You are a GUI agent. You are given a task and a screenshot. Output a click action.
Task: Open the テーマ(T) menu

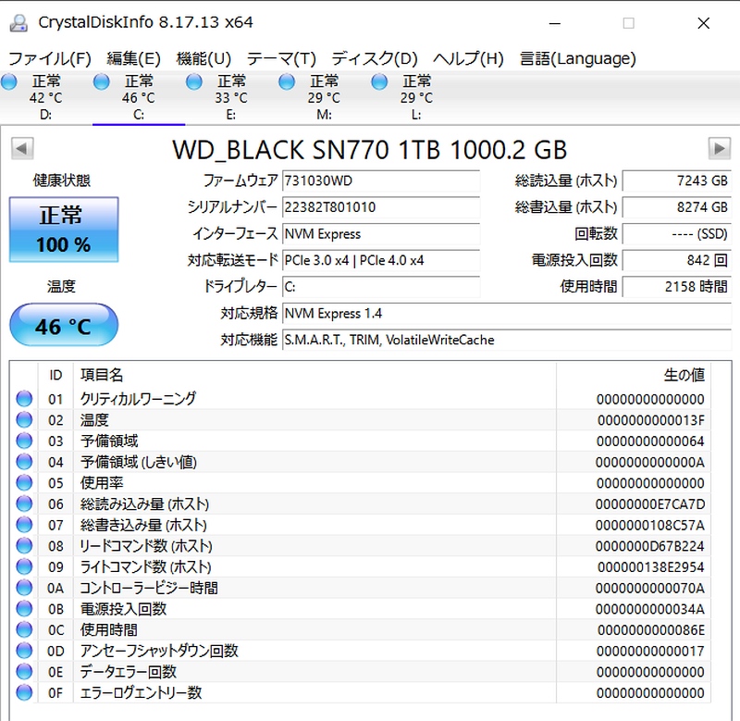pyautogui.click(x=281, y=58)
